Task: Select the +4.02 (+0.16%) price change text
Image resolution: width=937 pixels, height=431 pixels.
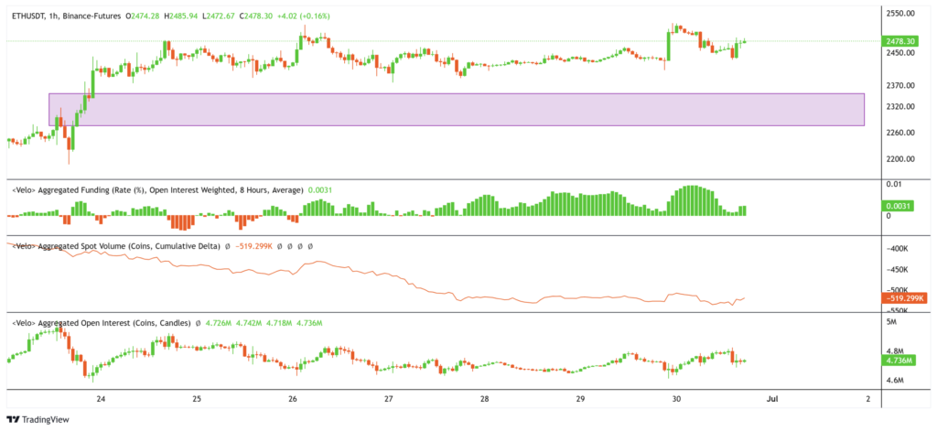Action: (x=302, y=16)
